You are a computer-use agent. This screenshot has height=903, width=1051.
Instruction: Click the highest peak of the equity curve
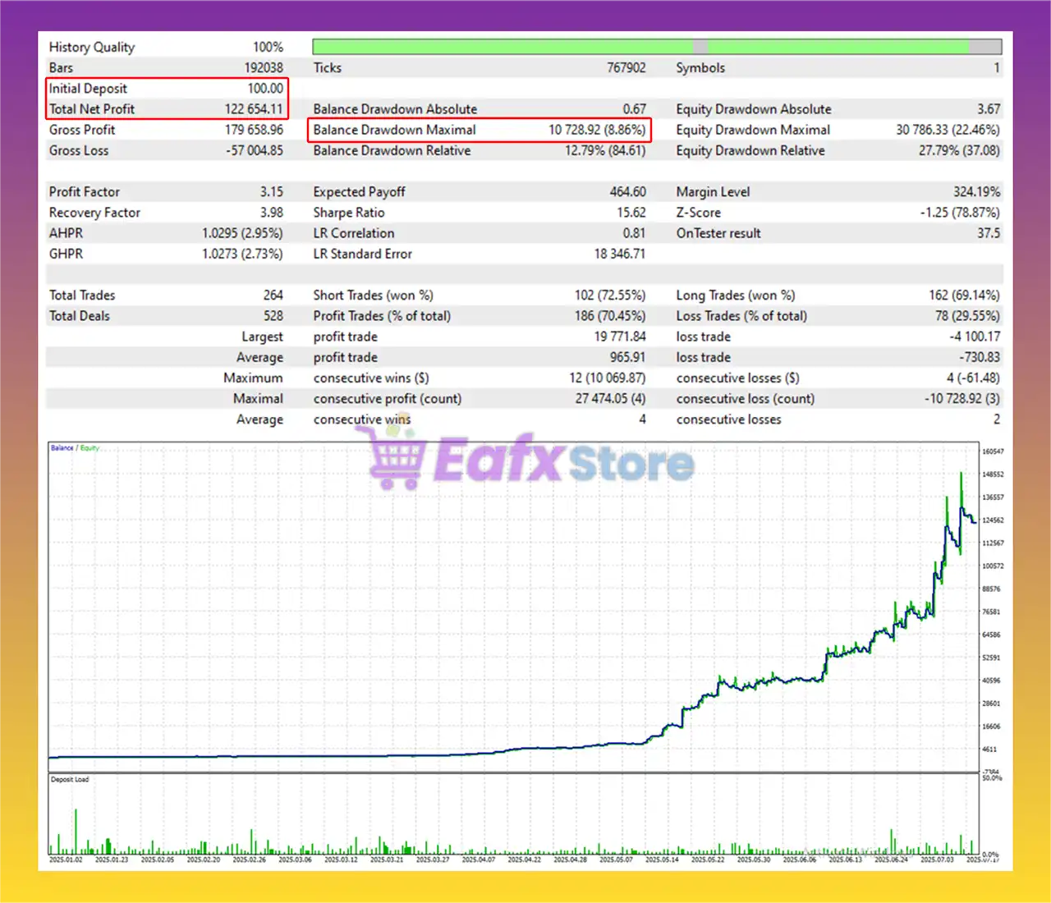(x=961, y=474)
